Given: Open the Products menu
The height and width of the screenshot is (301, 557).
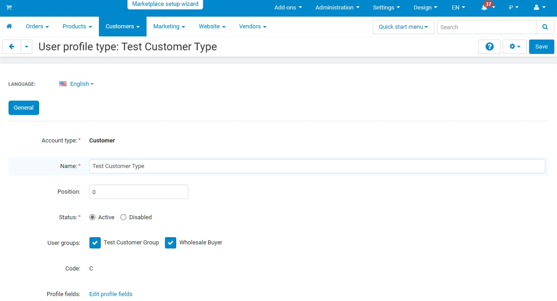Looking at the screenshot, I should [77, 27].
